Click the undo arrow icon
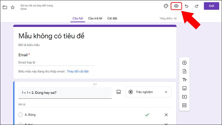Viewport: 222px width, 125px height. [186, 6]
